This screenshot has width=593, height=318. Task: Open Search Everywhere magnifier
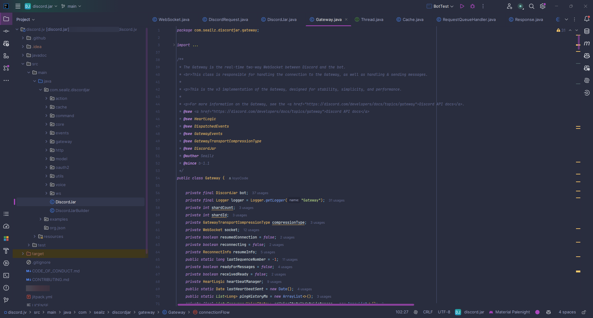point(532,6)
